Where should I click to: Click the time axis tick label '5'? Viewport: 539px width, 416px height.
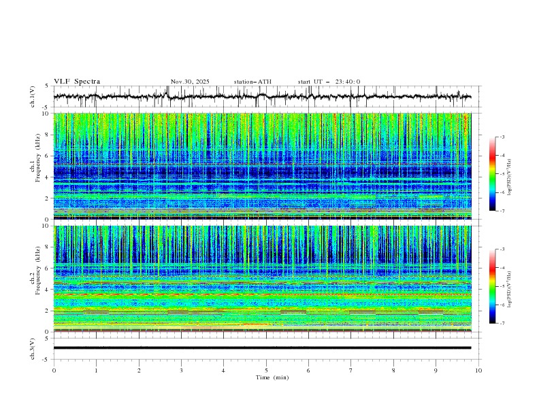coord(266,370)
